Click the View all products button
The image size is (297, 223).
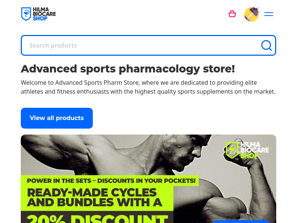coord(57,118)
